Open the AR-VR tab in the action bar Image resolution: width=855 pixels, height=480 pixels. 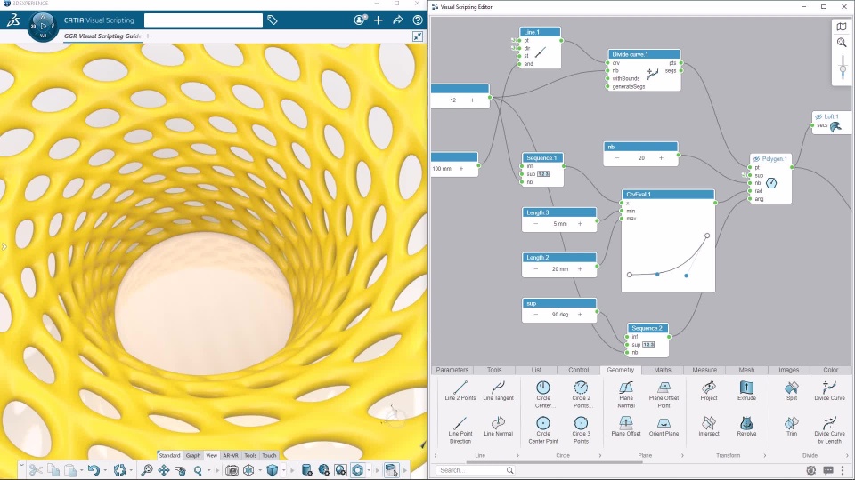click(231, 455)
